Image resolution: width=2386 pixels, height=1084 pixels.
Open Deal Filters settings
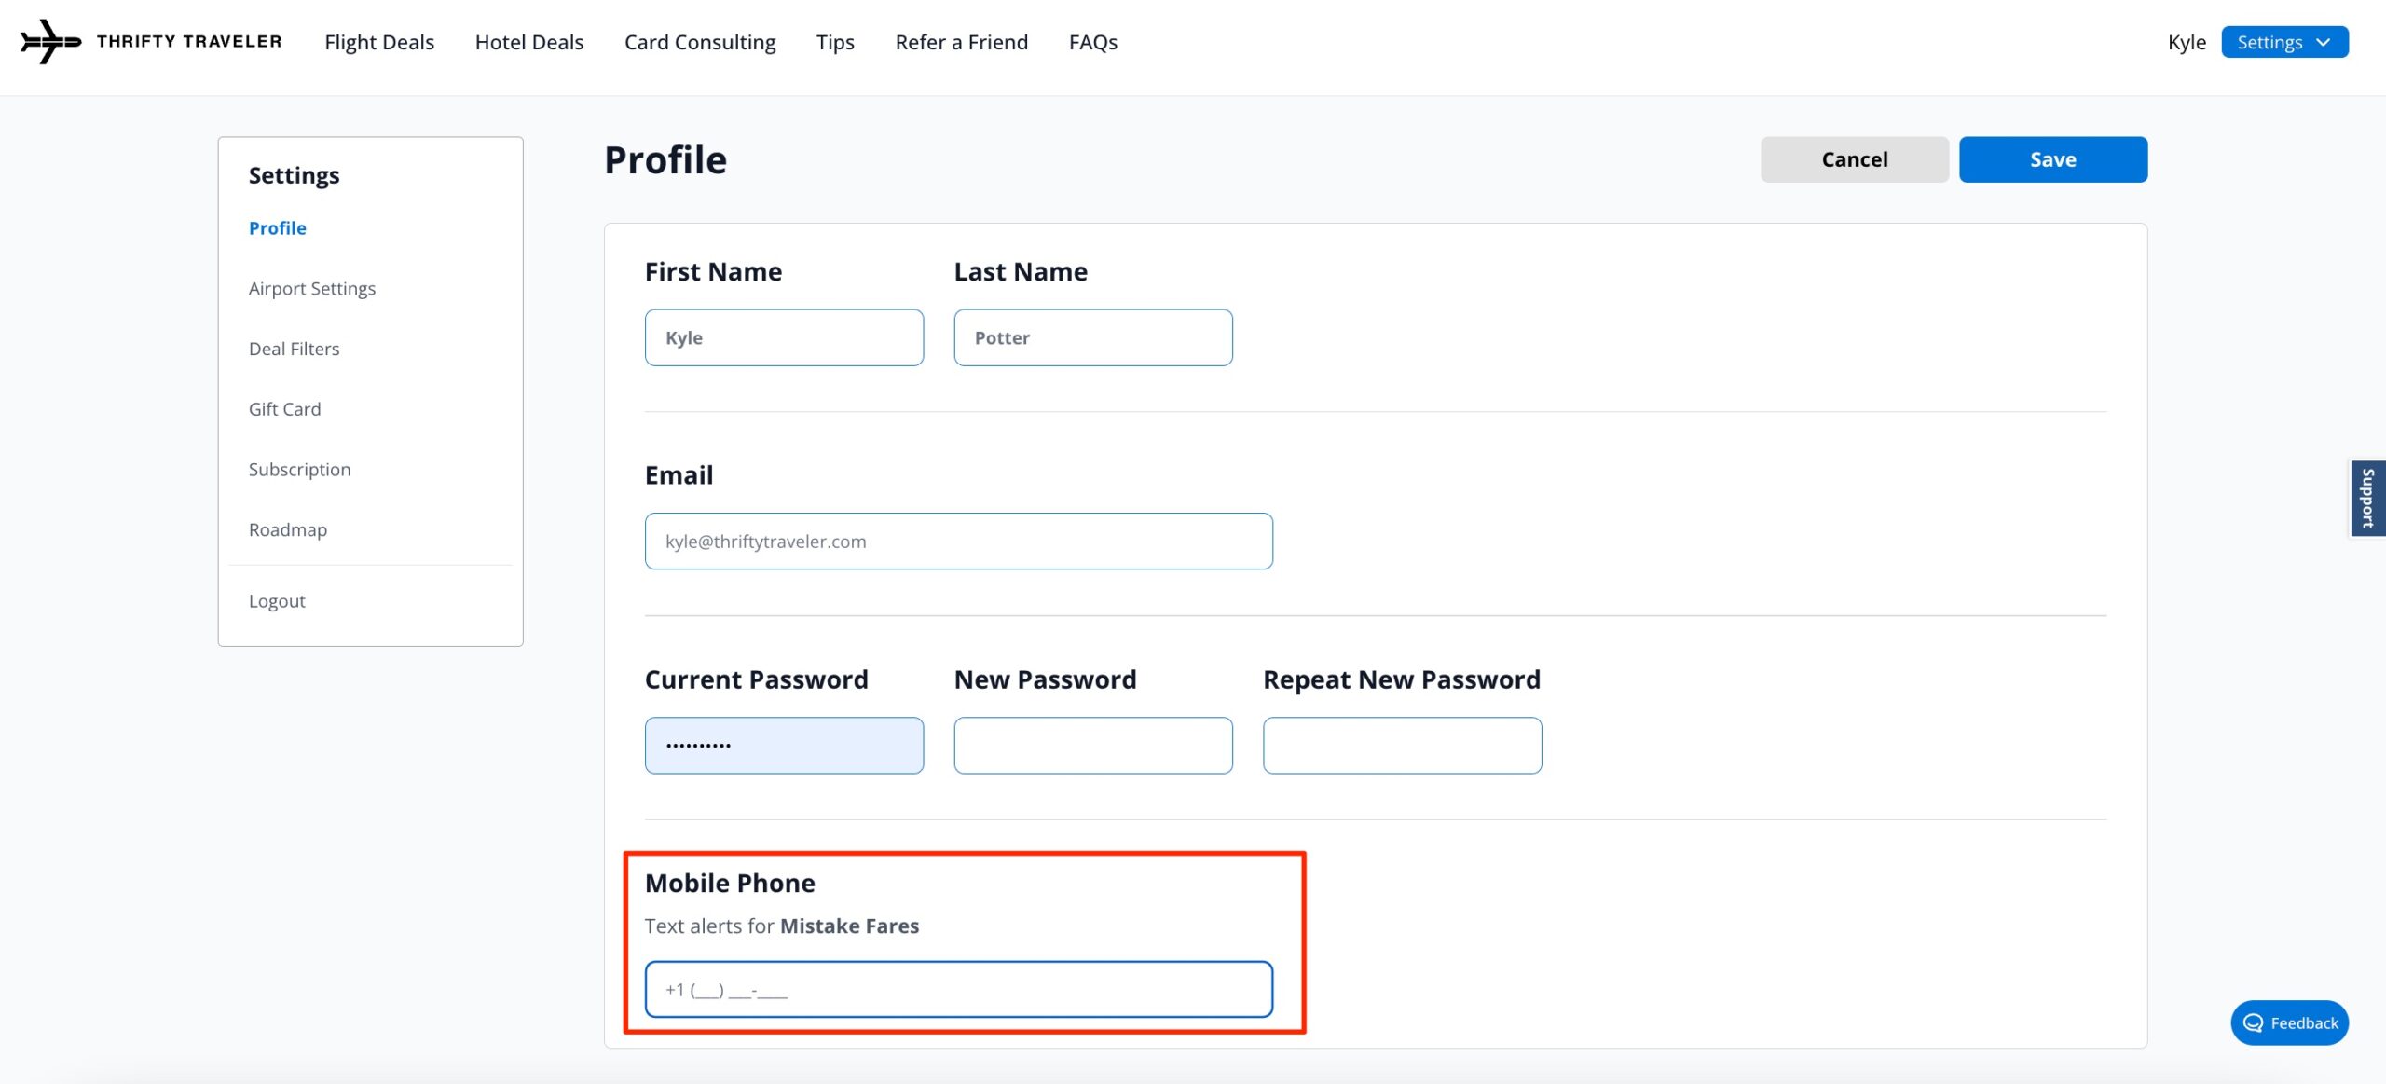(x=294, y=348)
